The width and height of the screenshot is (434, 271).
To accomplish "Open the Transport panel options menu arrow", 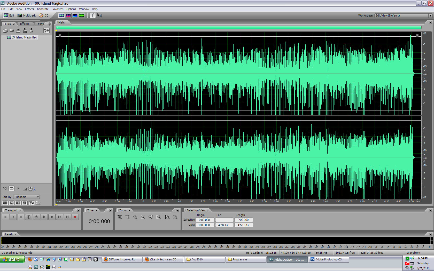I will [78, 210].
